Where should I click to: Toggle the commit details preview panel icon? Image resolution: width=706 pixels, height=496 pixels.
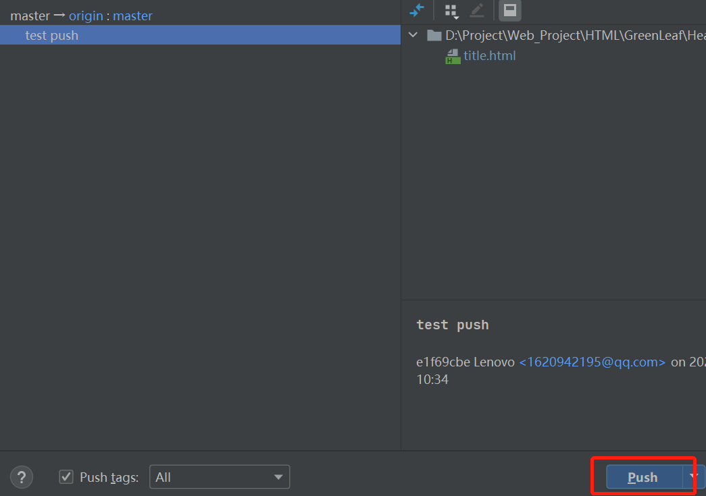click(509, 10)
